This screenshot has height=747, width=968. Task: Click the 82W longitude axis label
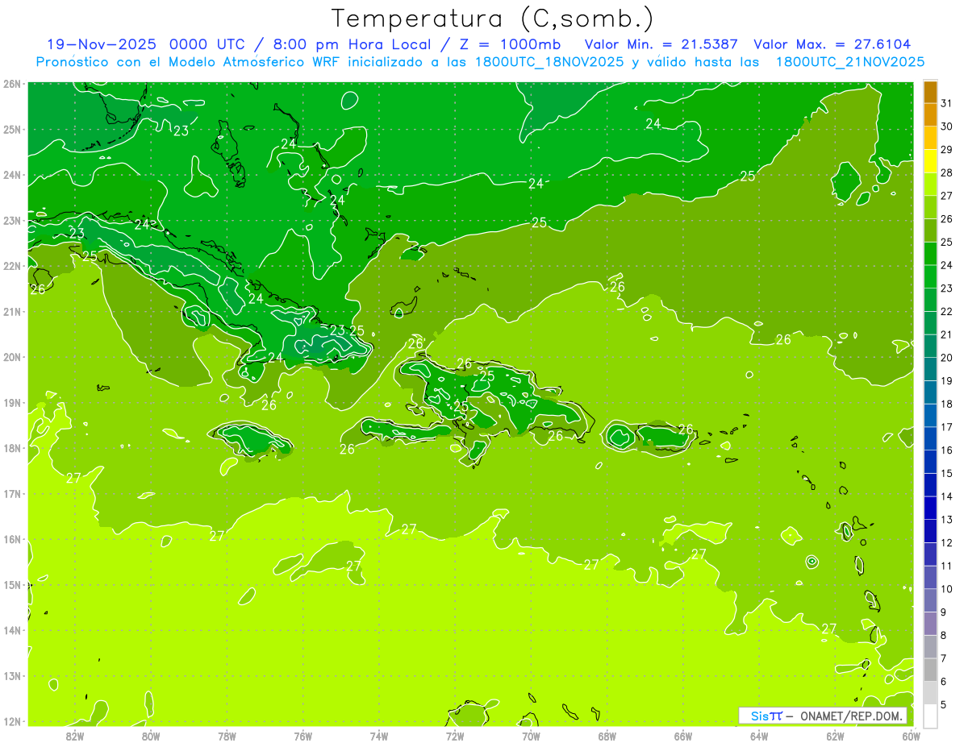click(74, 736)
